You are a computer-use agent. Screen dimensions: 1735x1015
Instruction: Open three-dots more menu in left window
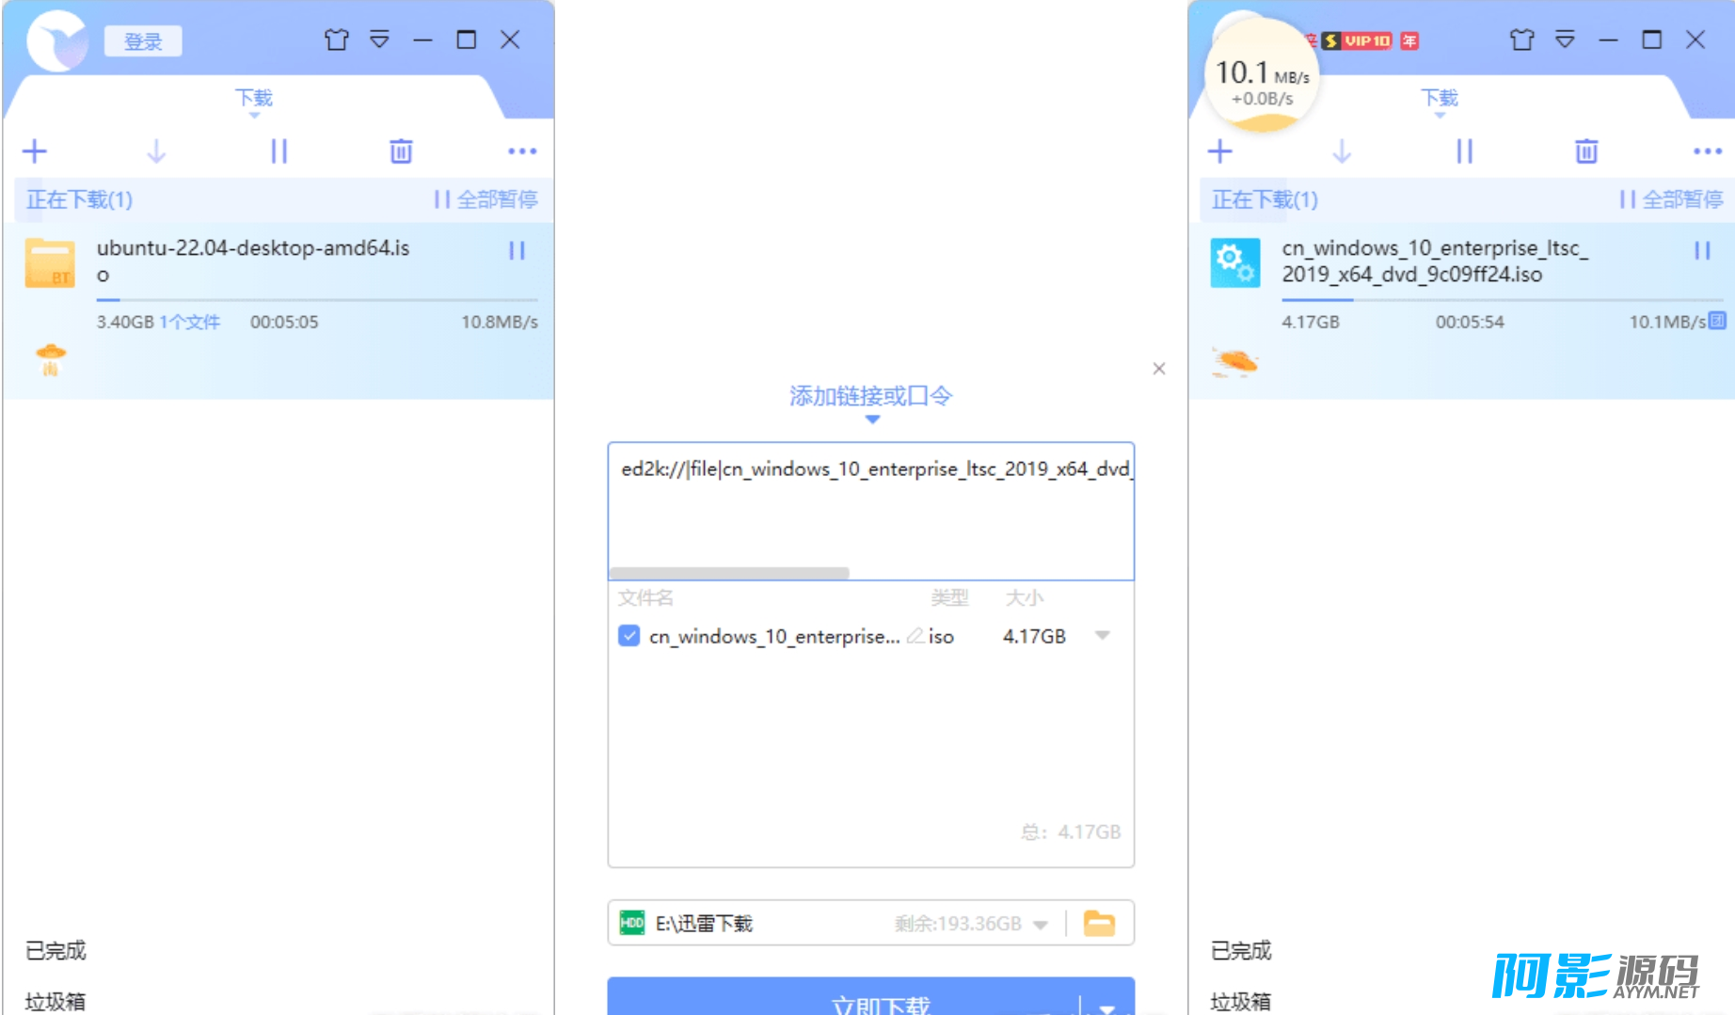pos(522,151)
